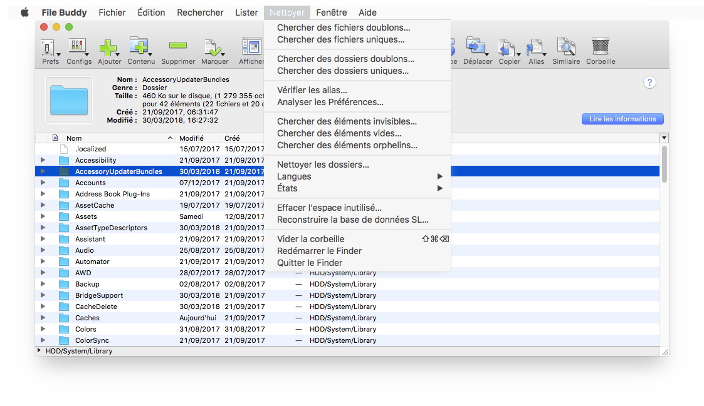
Task: Choose Quitter le Finder
Action: [x=357, y=263]
